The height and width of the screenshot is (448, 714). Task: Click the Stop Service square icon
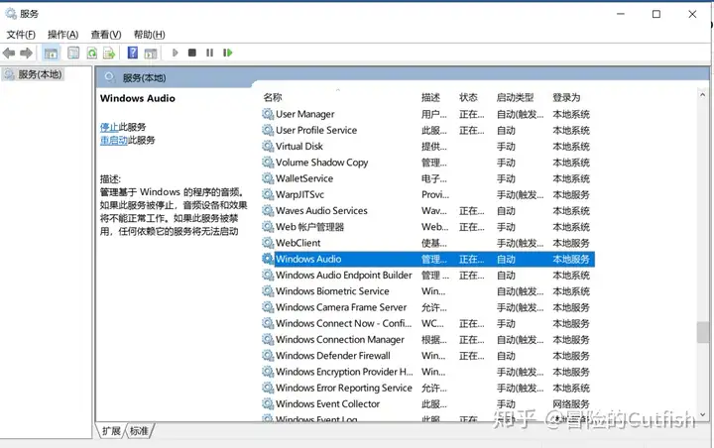click(192, 53)
